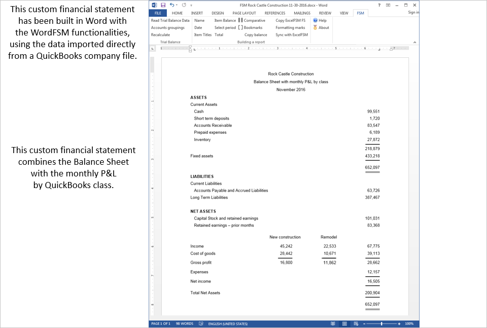Switch to the INSERT tab
Screen dimensions: 487x328
pos(197,13)
